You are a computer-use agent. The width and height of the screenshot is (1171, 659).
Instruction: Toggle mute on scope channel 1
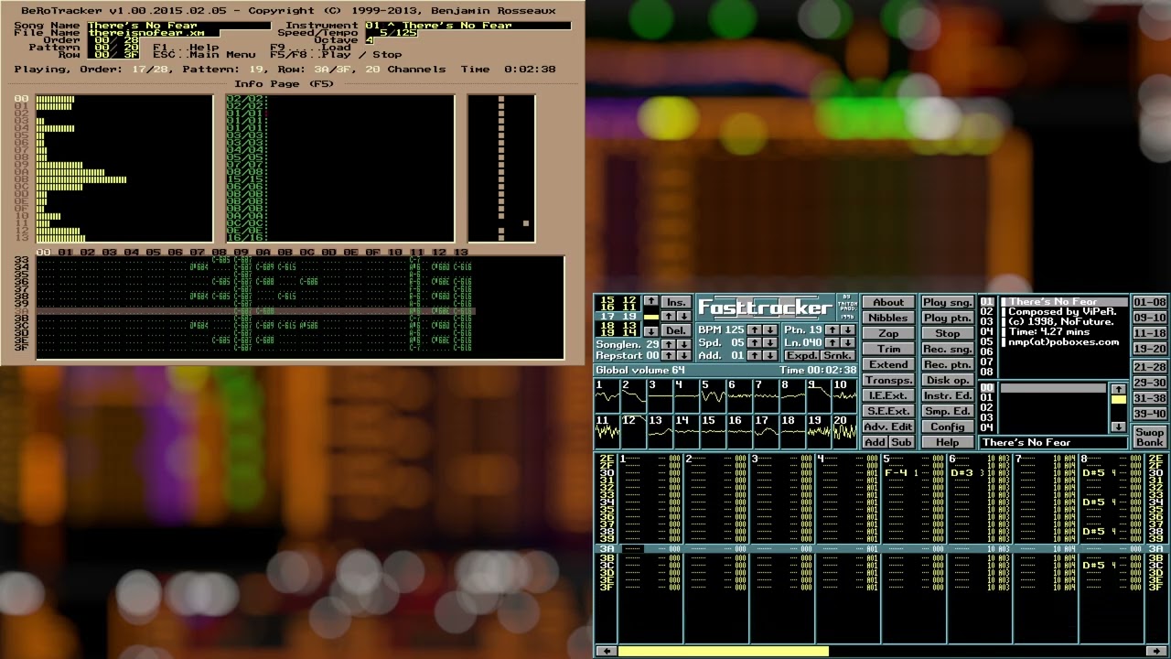click(607, 396)
